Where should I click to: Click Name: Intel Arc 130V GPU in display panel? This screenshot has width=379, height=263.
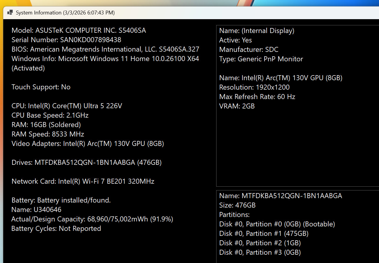pos(281,78)
